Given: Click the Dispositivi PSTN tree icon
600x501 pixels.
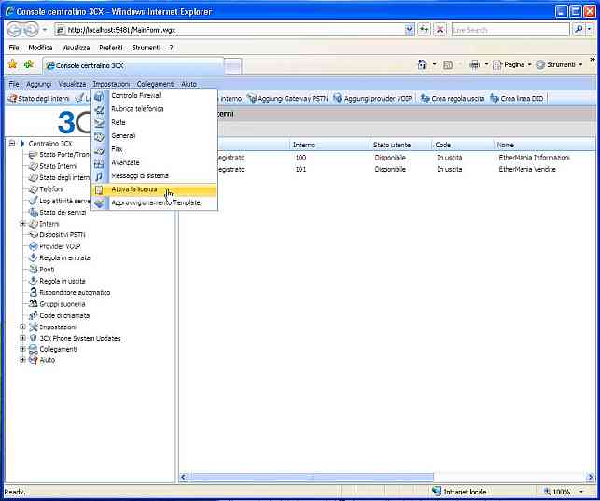Looking at the screenshot, I should coord(34,235).
